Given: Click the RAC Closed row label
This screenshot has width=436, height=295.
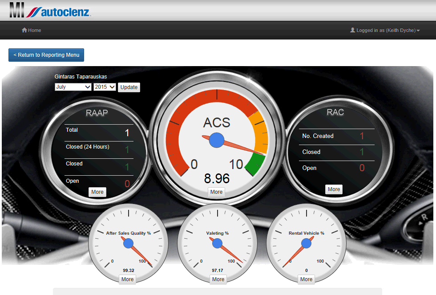Looking at the screenshot, I should coord(311,152).
